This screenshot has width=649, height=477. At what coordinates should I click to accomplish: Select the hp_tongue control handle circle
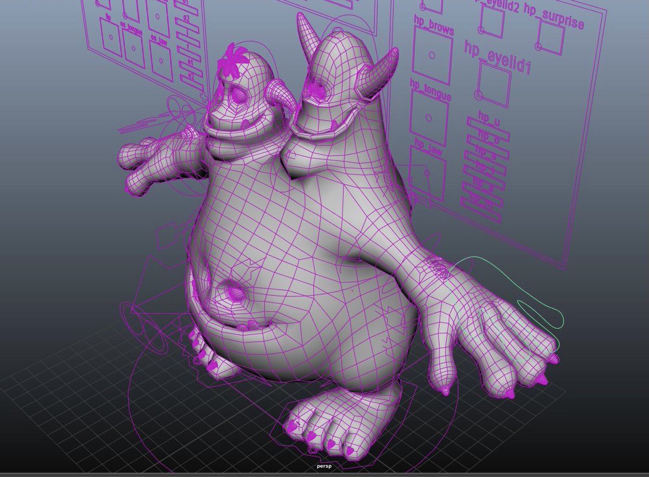428,117
